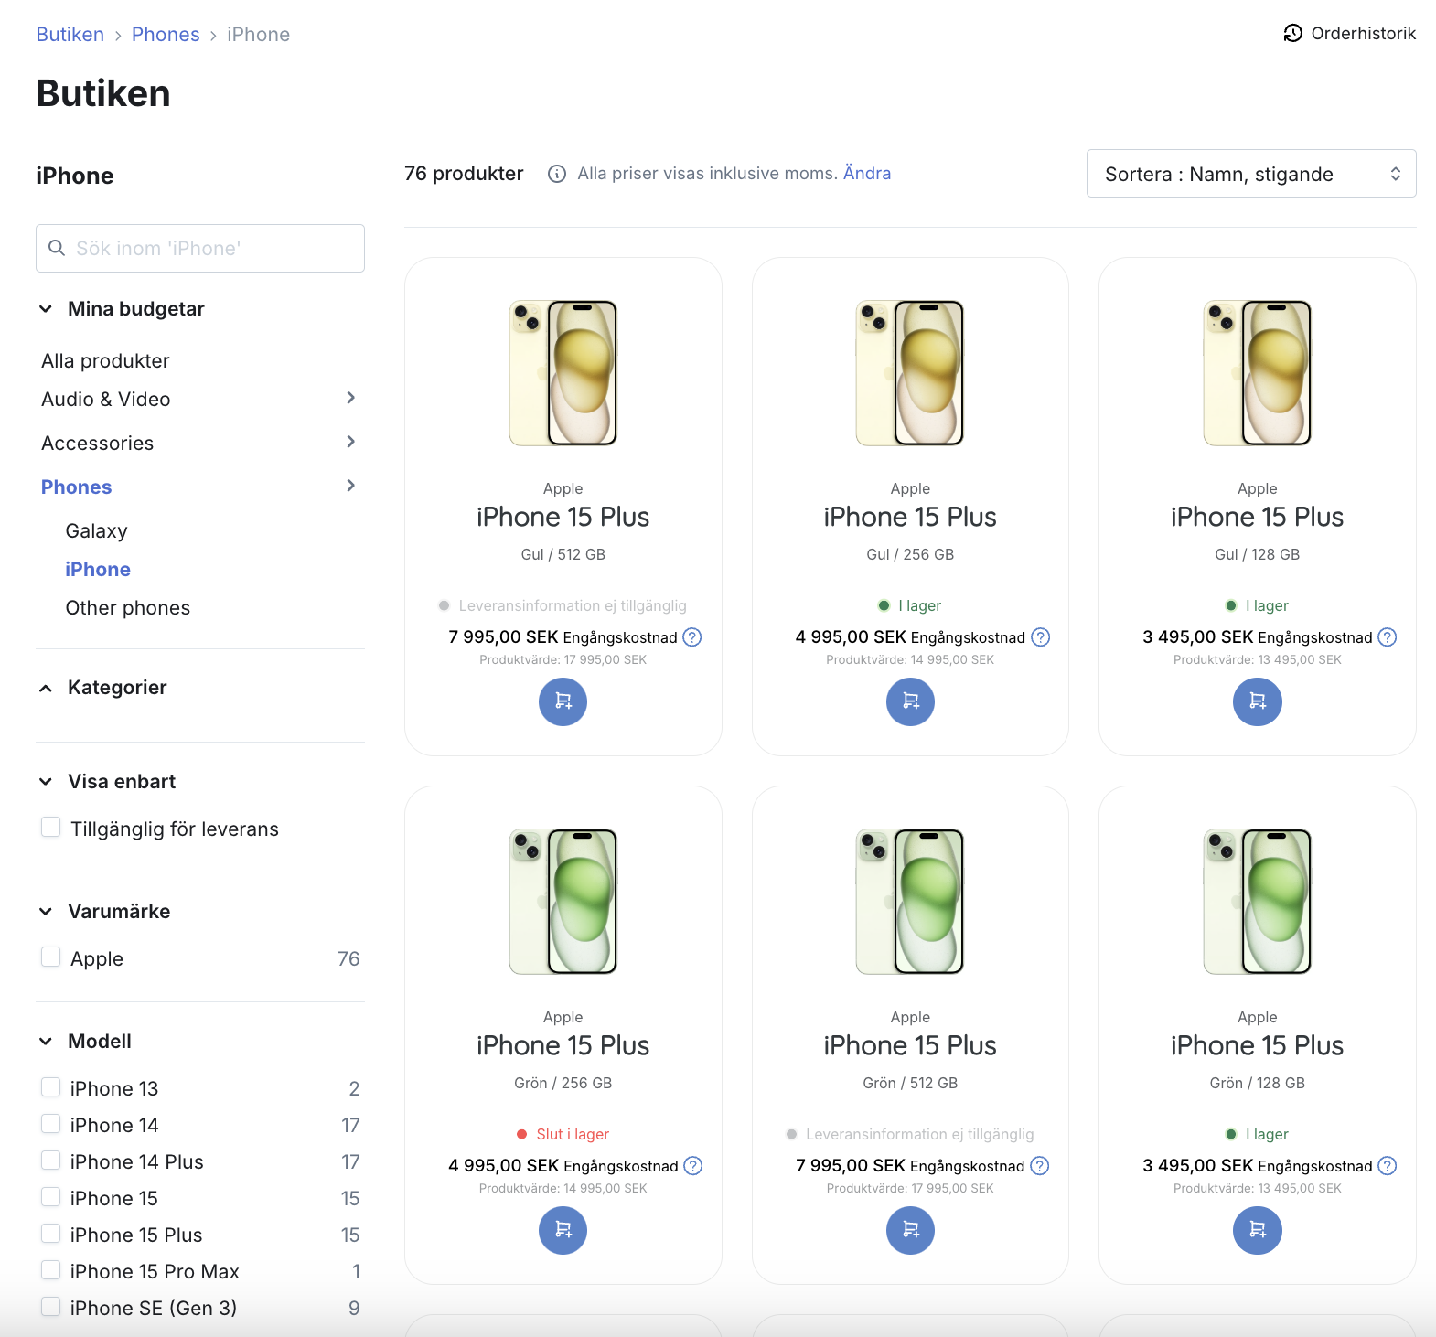Image resolution: width=1436 pixels, height=1337 pixels.
Task: Open the Sortera dropdown
Action: coord(1251,174)
